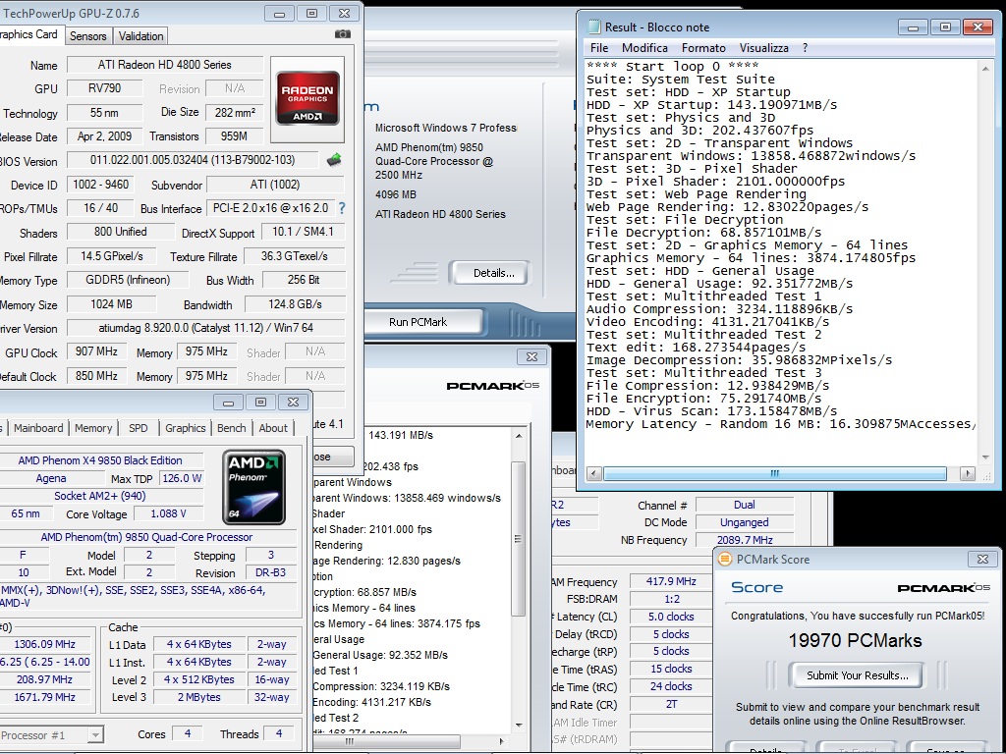Click the Core Voltage value 1.088 V
This screenshot has height=754, width=1006.
168,513
